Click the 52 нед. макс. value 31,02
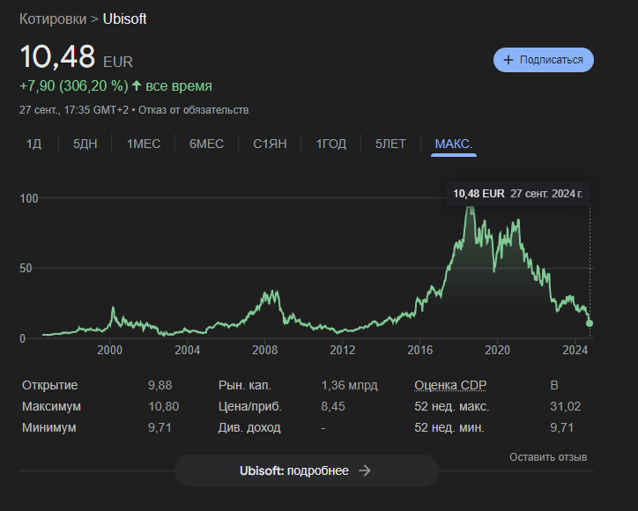The image size is (638, 511). pos(565,406)
